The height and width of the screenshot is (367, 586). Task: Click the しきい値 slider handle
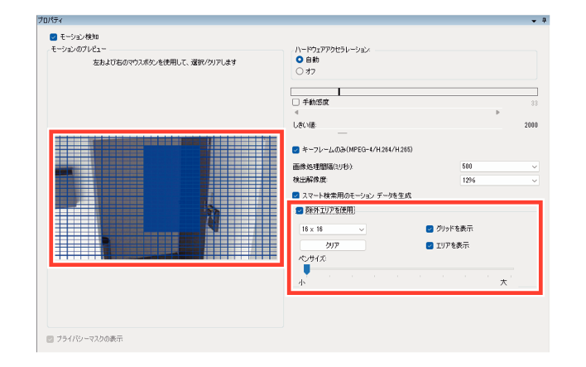(343, 133)
